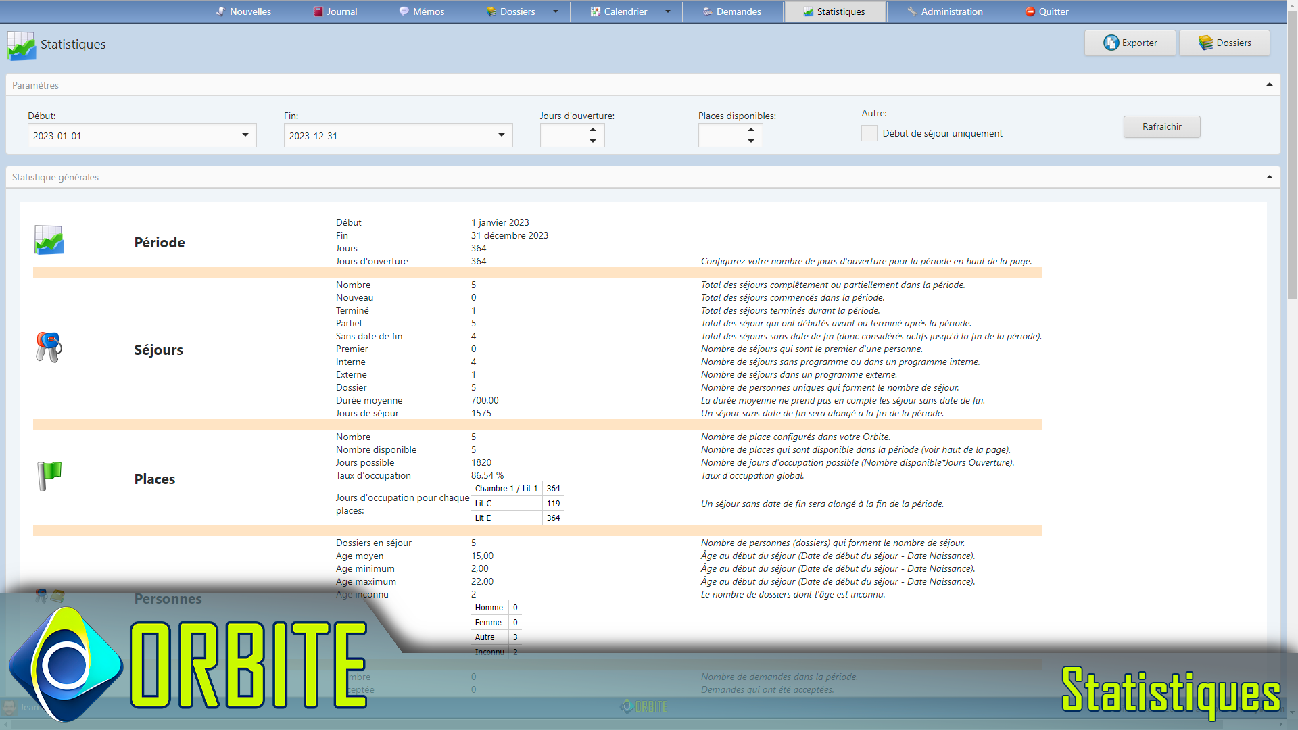Screen dimensions: 1298x730
Task: Click the Places heading
Action: [155, 479]
